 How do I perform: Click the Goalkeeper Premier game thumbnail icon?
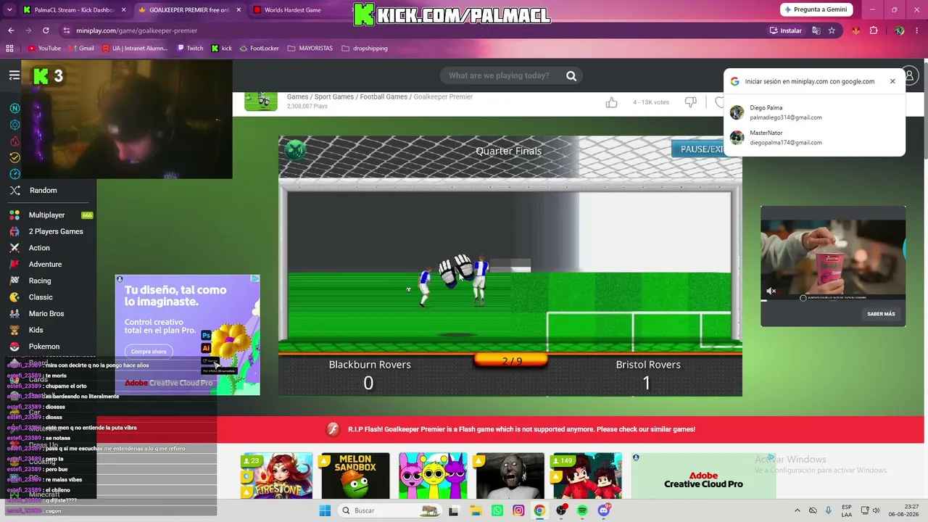261,101
